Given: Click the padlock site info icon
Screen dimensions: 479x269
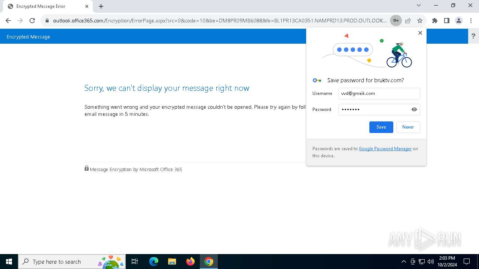Looking at the screenshot, I should (x=47, y=21).
